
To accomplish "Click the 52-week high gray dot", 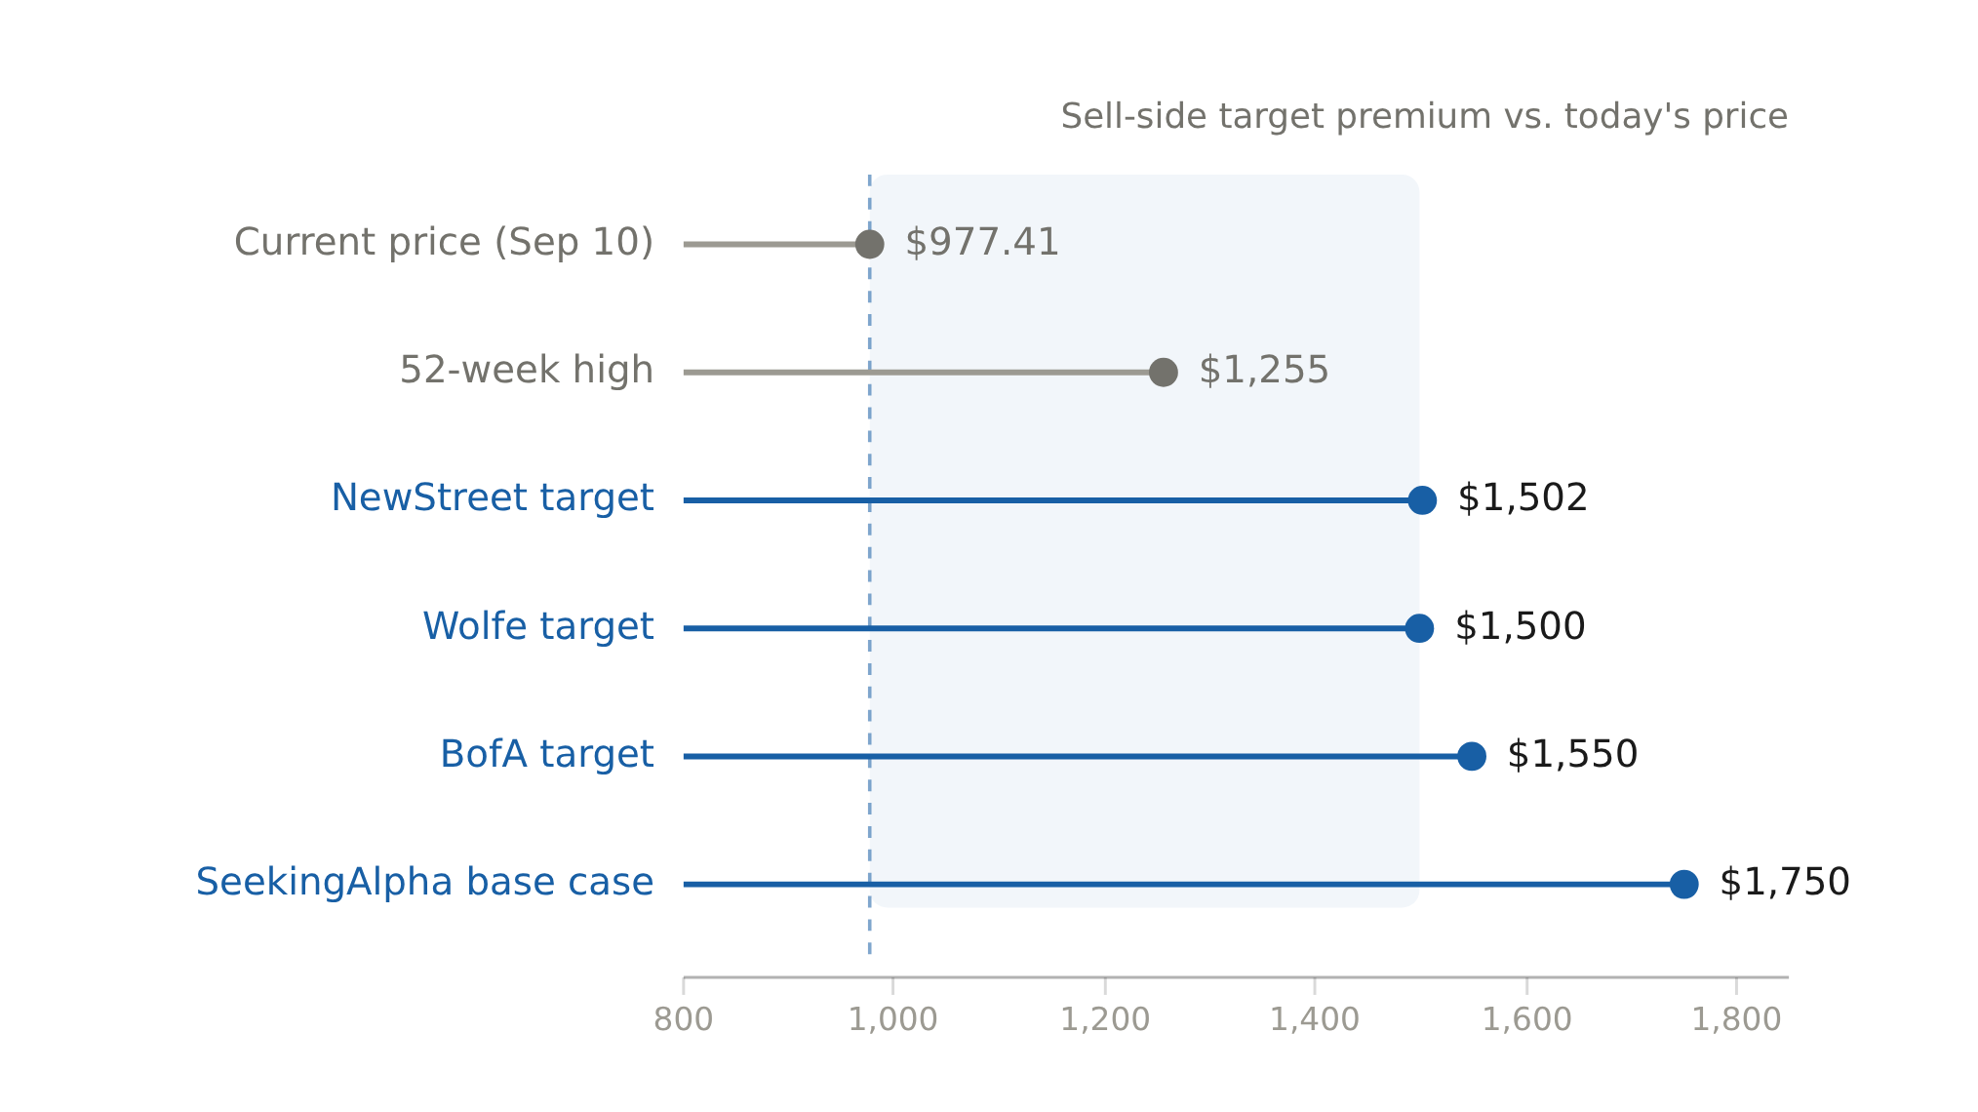I will pos(1164,372).
